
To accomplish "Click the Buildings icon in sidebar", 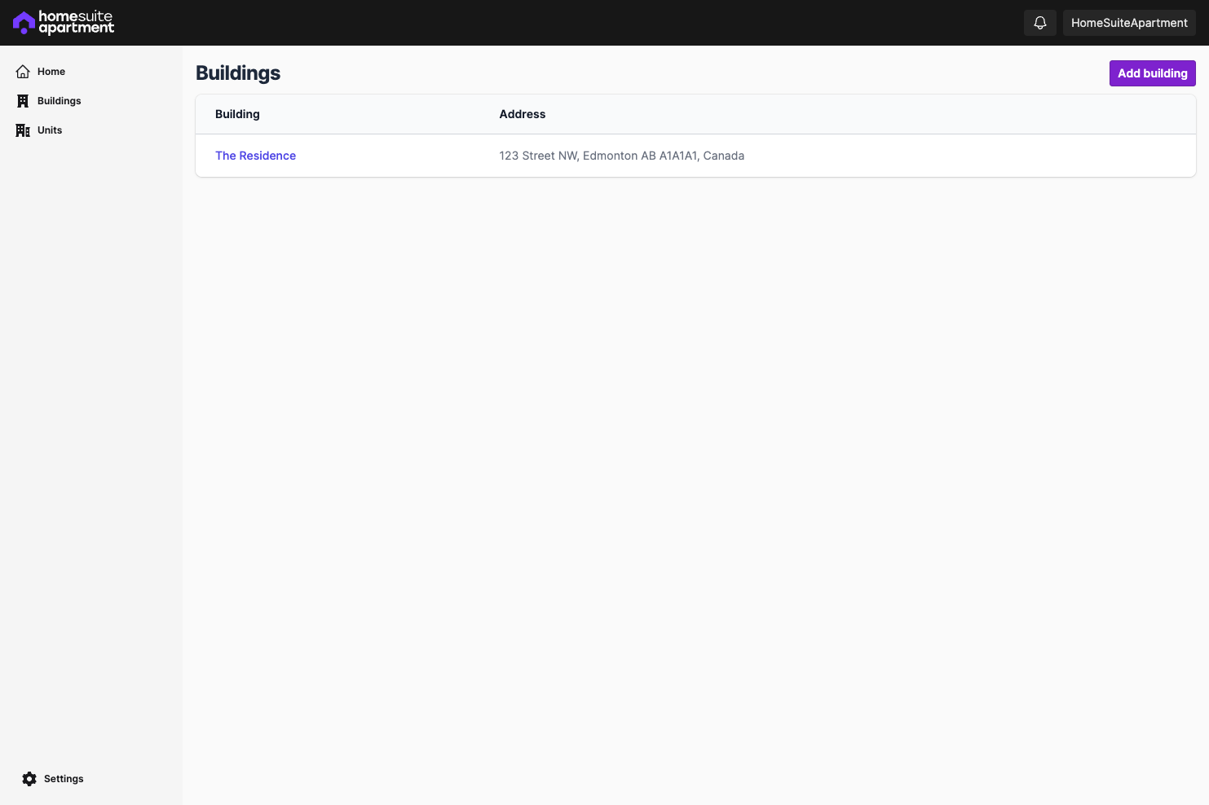I will tap(23, 101).
